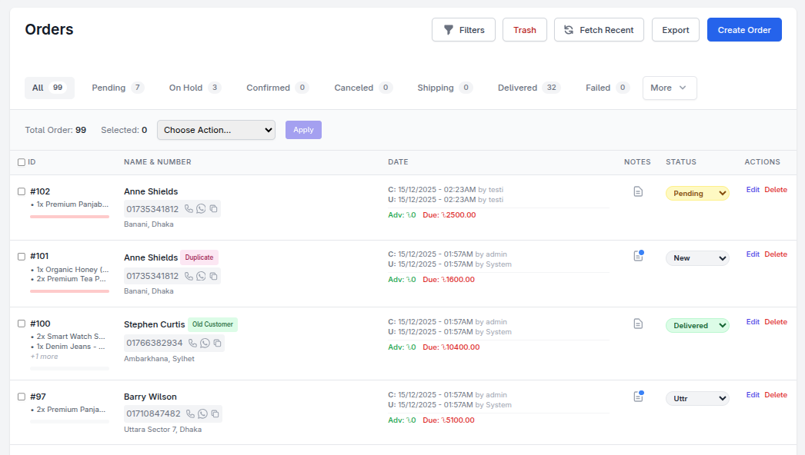Select order #100 checkbox

[22, 324]
